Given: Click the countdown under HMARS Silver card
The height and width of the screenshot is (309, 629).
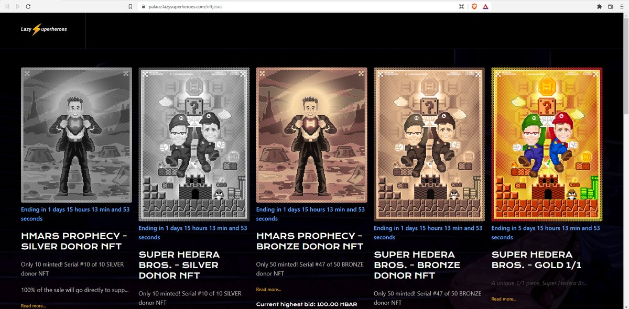Looking at the screenshot, I should [75, 214].
